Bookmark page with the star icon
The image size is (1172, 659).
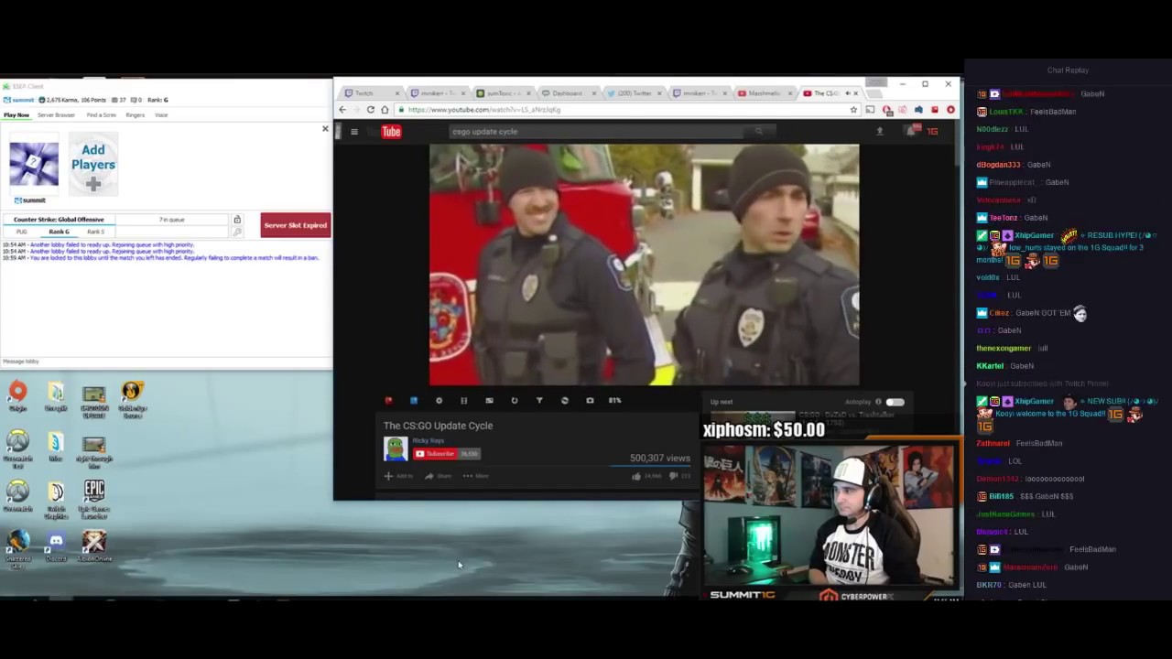click(x=853, y=110)
